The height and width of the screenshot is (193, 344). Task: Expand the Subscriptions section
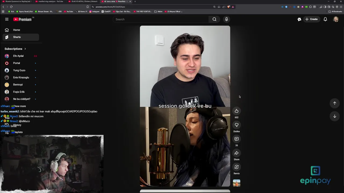tap(15, 49)
